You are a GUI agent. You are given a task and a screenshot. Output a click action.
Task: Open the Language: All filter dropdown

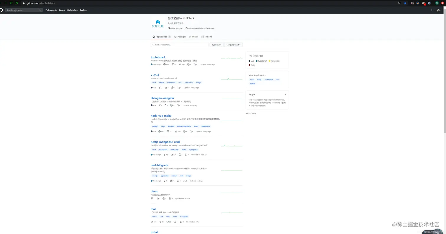click(233, 45)
